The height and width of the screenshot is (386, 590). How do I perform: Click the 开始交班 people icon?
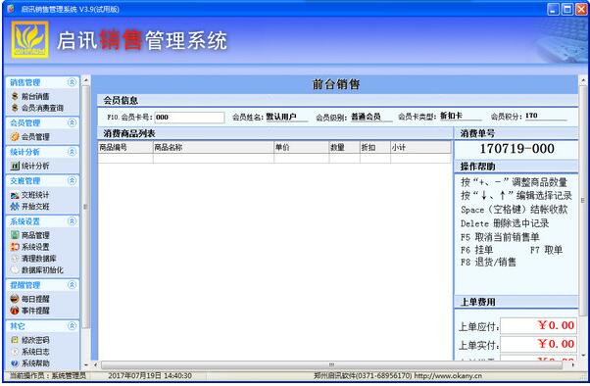click(x=15, y=206)
